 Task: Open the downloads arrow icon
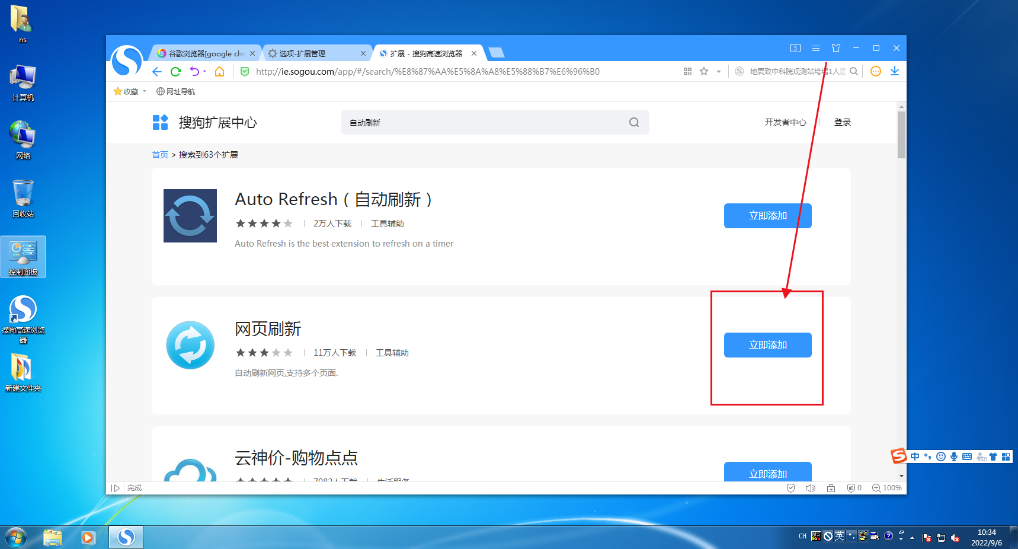click(x=895, y=72)
